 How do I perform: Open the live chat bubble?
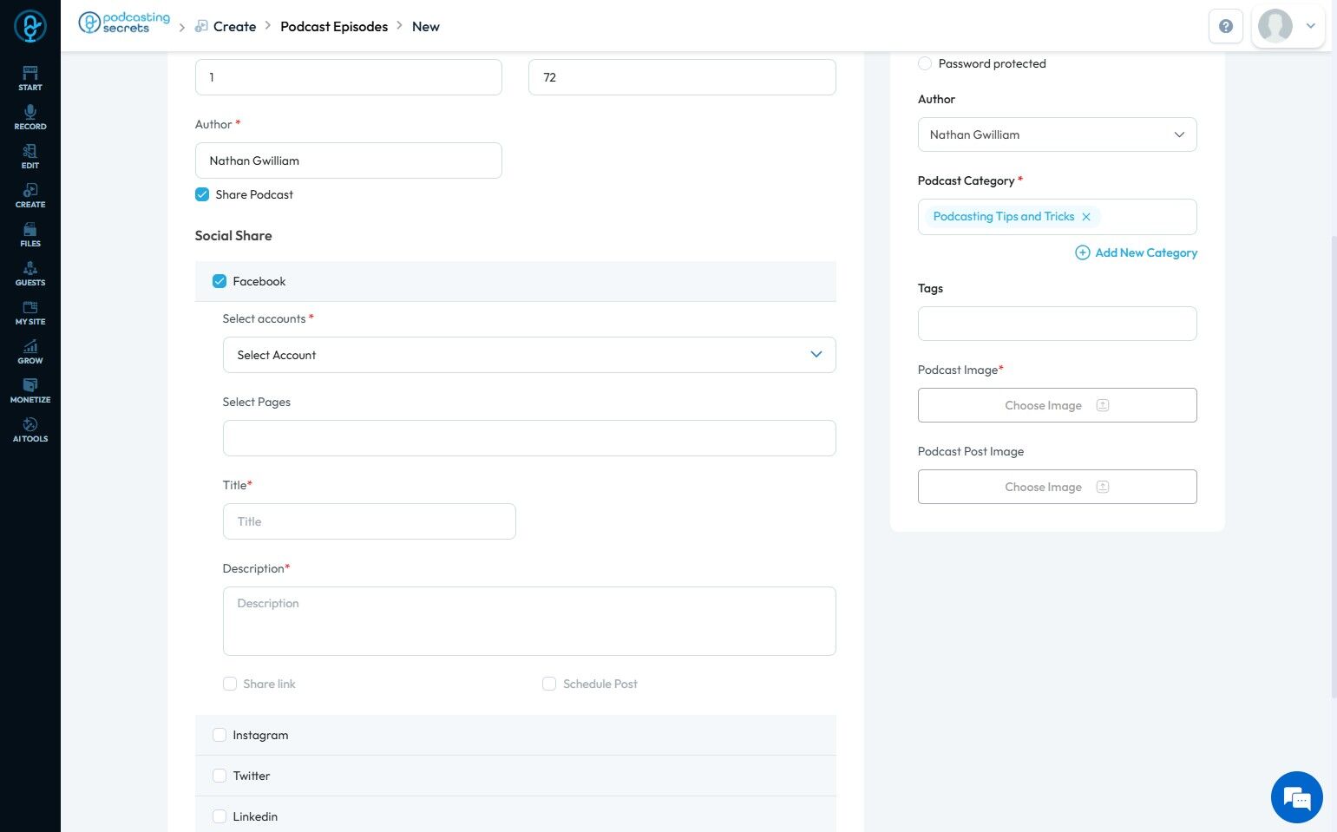1296,796
